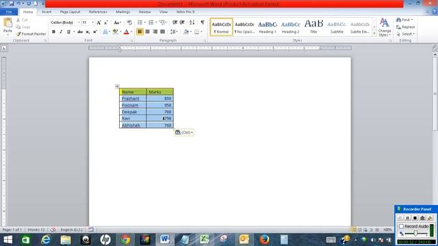The width and height of the screenshot is (438, 246).
Task: Open the Select dropdown in Editing
Action: coord(405,34)
